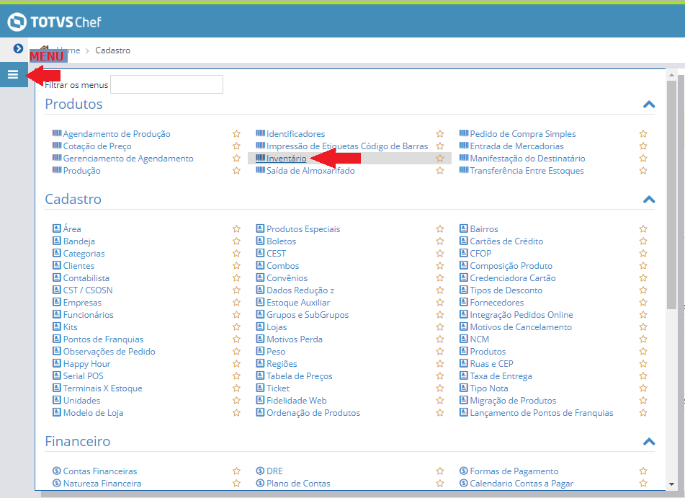This screenshot has height=498, width=685.
Task: Toggle favorite star for Contas Financeiras
Action: [236, 471]
